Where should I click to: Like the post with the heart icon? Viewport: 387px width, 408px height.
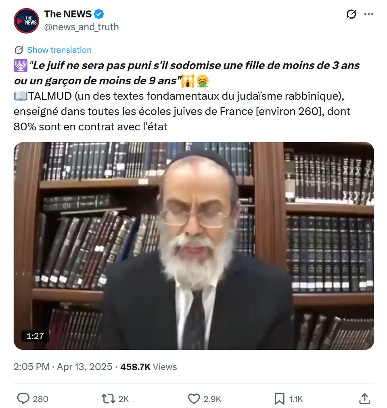pos(194,399)
